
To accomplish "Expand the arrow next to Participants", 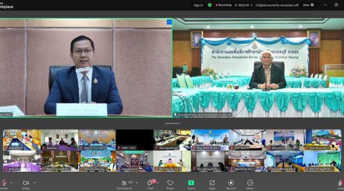I will pos(137,183).
